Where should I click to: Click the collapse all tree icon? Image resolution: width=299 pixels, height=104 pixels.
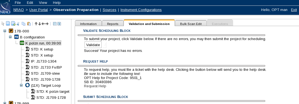(x=55, y=24)
